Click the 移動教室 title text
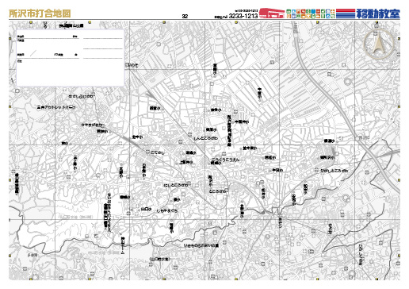The width and height of the screenshot is (409, 289). [x=378, y=13]
